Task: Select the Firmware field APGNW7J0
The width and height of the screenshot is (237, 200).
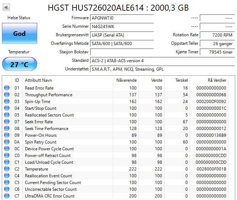Action: click(x=122, y=18)
